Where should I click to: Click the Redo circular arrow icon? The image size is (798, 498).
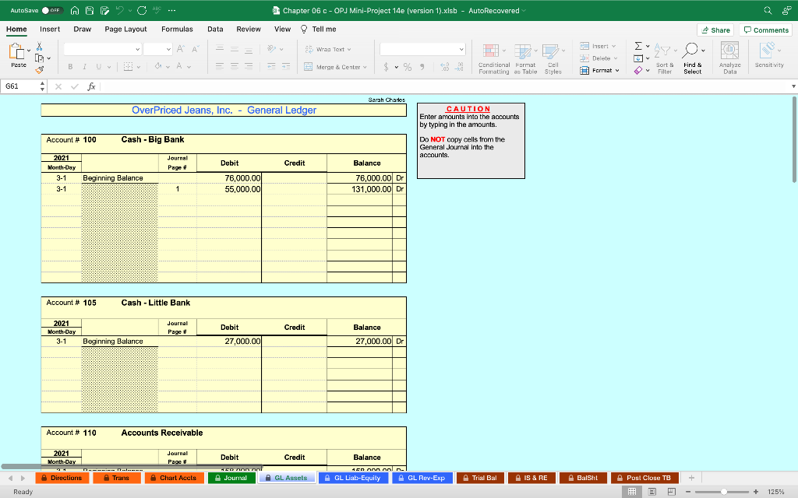click(142, 10)
